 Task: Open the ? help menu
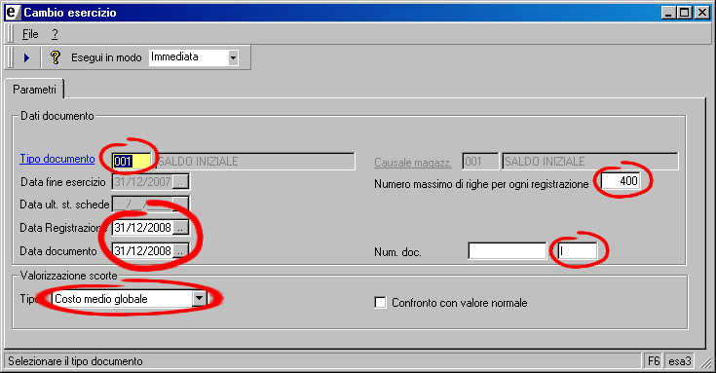pyautogui.click(x=55, y=34)
